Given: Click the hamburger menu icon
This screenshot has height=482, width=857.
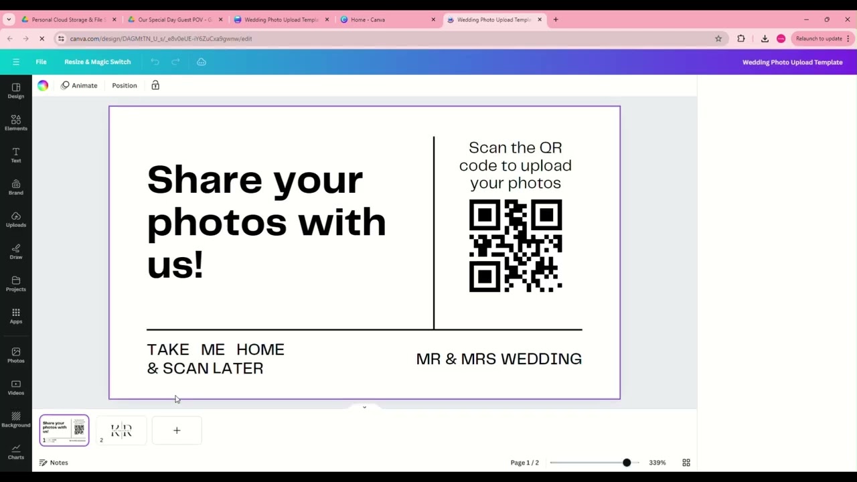Looking at the screenshot, I should (x=16, y=62).
